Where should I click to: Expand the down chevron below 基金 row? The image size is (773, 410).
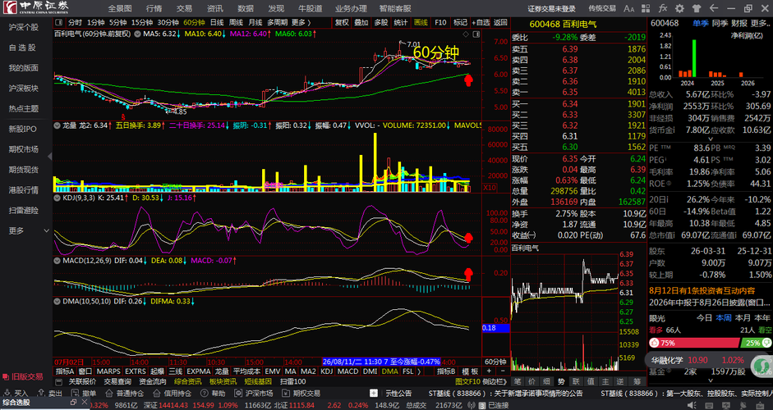711,380
